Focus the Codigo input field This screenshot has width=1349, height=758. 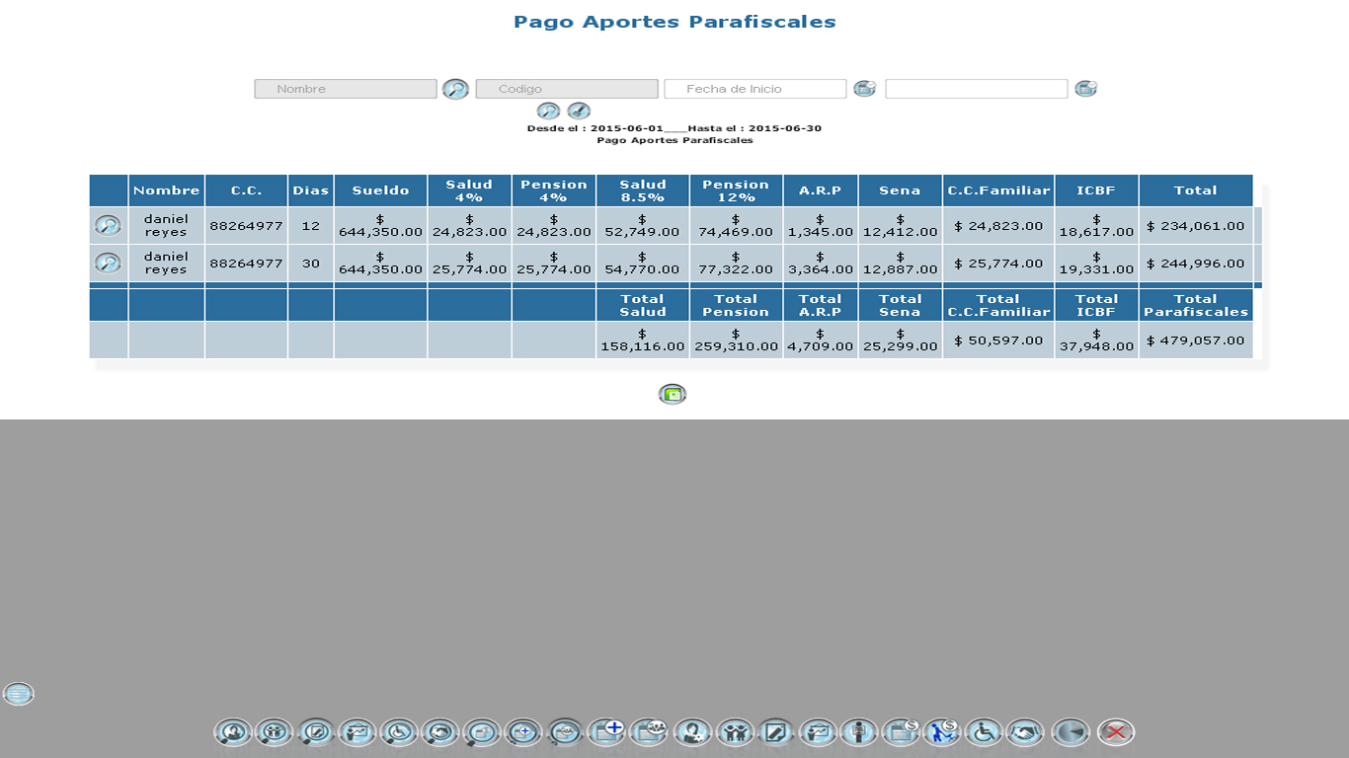point(567,89)
